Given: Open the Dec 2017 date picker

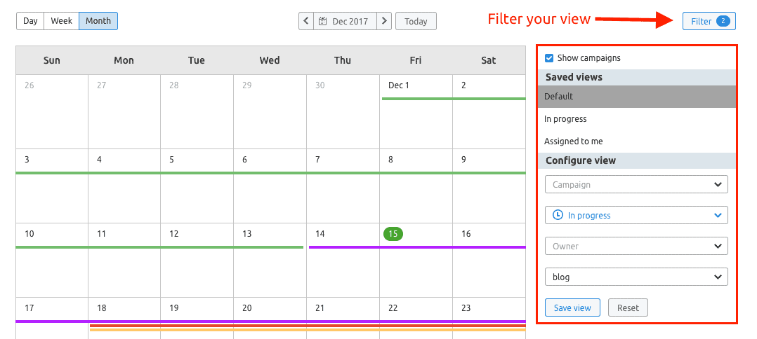Looking at the screenshot, I should (345, 21).
